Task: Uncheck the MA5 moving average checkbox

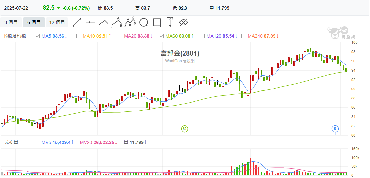Action: pos(37,36)
